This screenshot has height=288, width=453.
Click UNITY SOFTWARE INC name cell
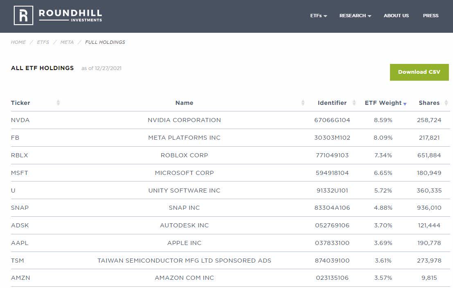(184, 190)
